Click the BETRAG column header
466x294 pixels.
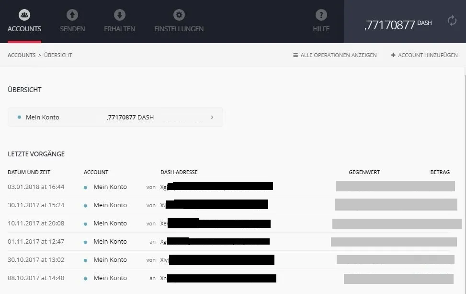tap(440, 172)
